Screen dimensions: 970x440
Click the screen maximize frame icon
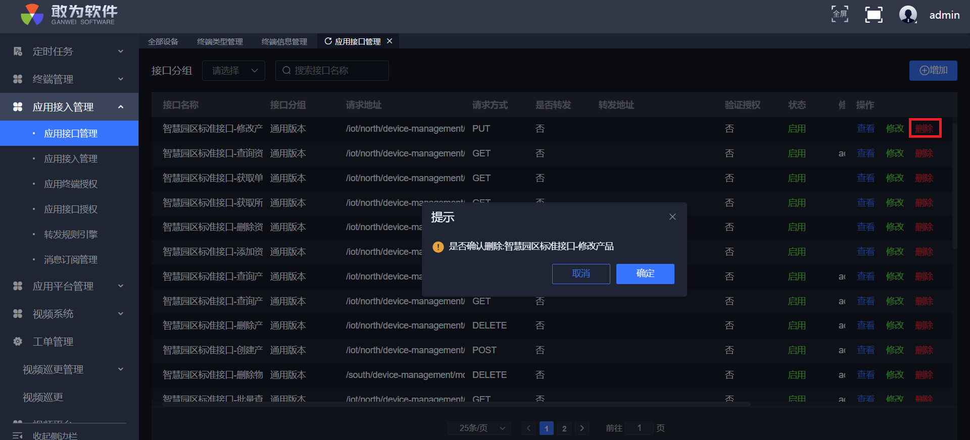(874, 15)
